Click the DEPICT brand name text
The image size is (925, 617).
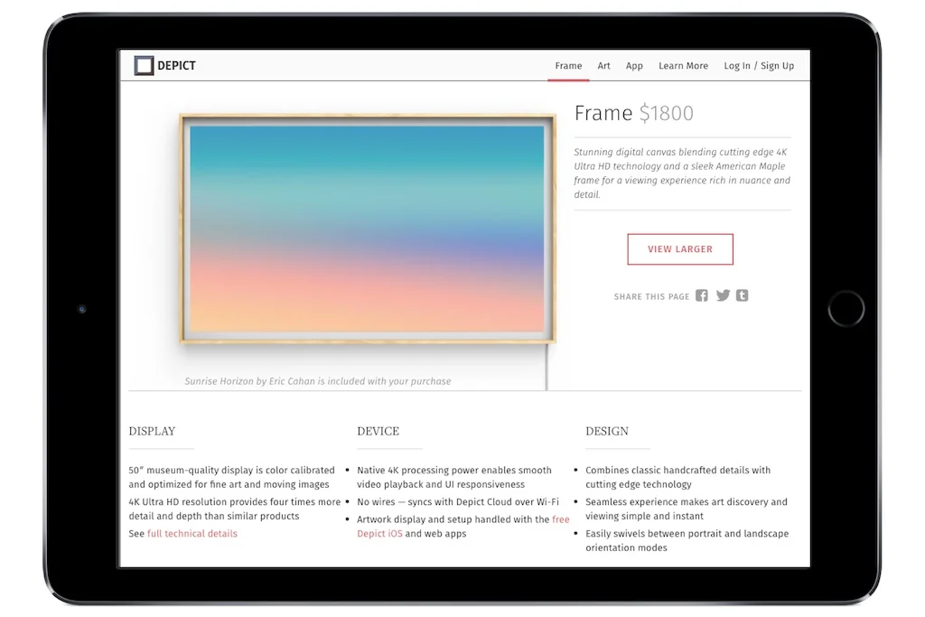pyautogui.click(x=178, y=65)
